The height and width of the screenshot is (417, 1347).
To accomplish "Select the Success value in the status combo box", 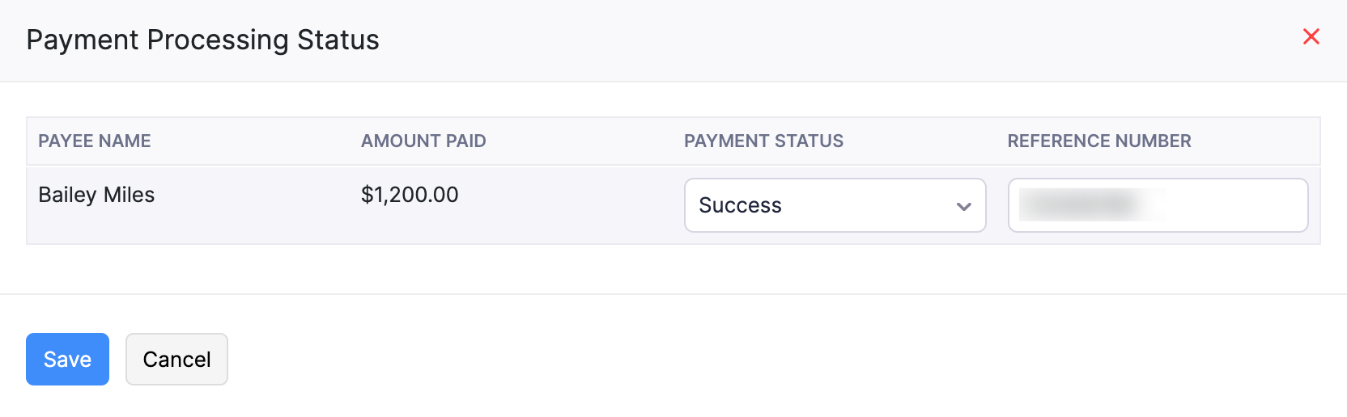I will pyautogui.click(x=740, y=205).
